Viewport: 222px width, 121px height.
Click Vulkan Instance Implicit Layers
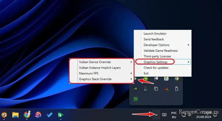coord(100,68)
